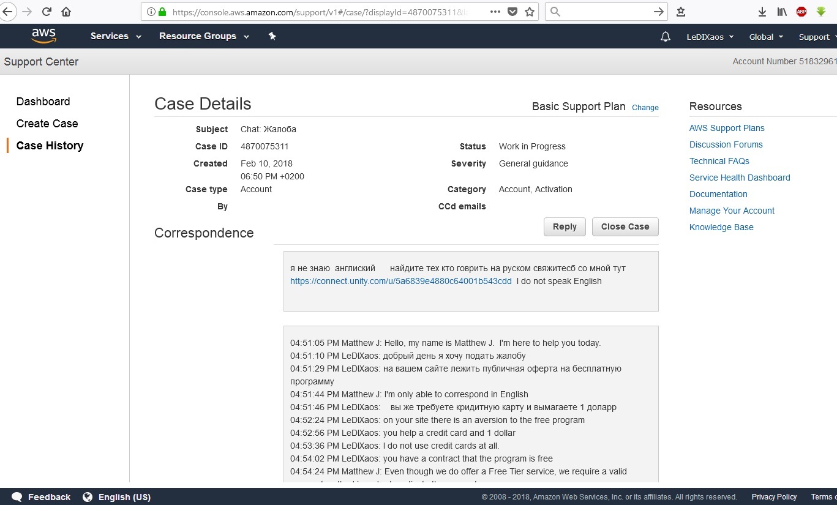Image resolution: width=837 pixels, height=505 pixels.
Task: Open Technical FAQs link
Action: (719, 161)
